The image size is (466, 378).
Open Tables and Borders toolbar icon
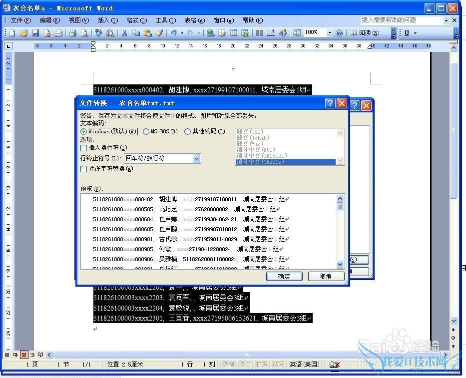click(x=222, y=32)
